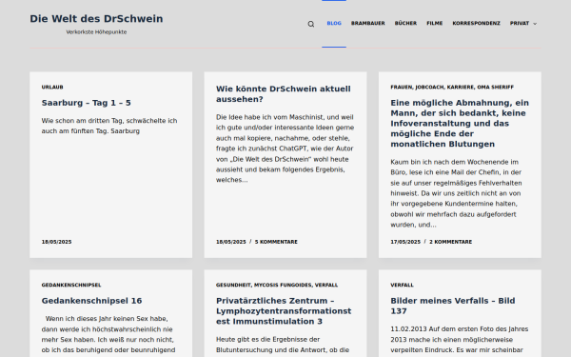
Task: Expand the PRIVAT menu chevron
Action: pyautogui.click(x=535, y=24)
